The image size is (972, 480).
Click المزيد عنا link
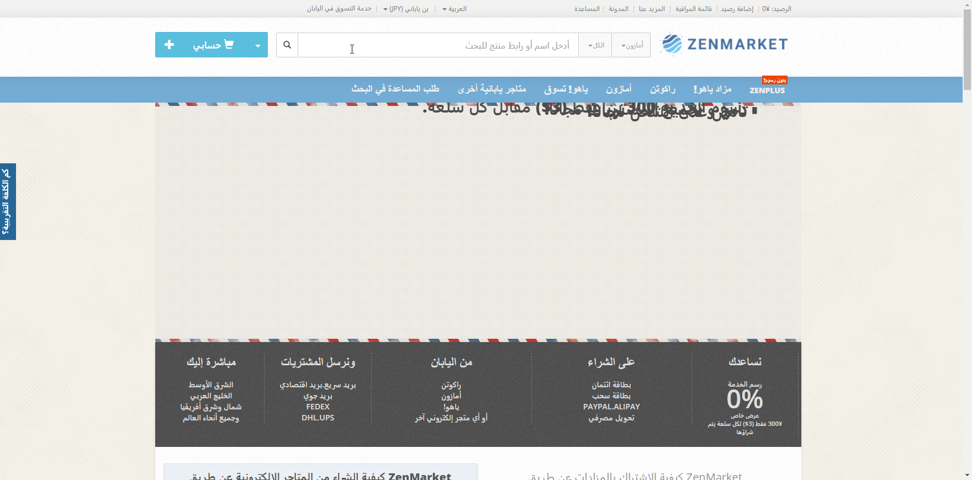tap(652, 9)
